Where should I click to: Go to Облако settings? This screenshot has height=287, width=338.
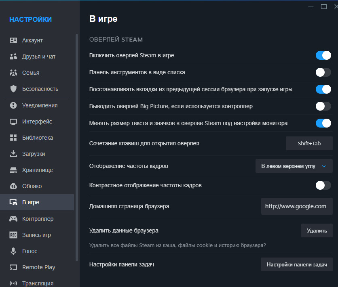pyautogui.click(x=37, y=186)
